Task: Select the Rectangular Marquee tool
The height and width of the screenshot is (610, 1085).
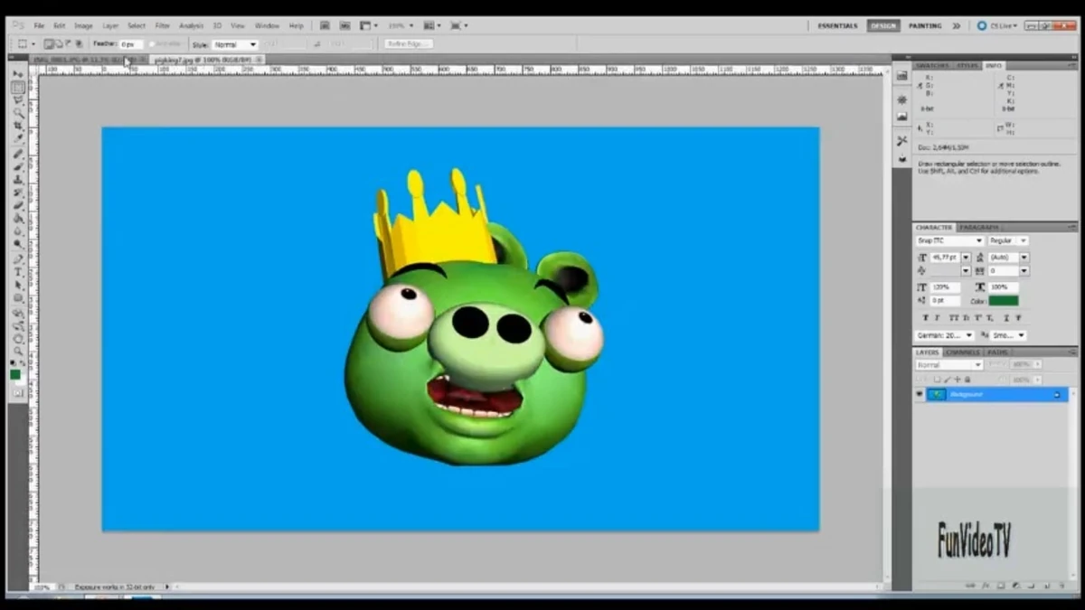Action: coord(18,88)
